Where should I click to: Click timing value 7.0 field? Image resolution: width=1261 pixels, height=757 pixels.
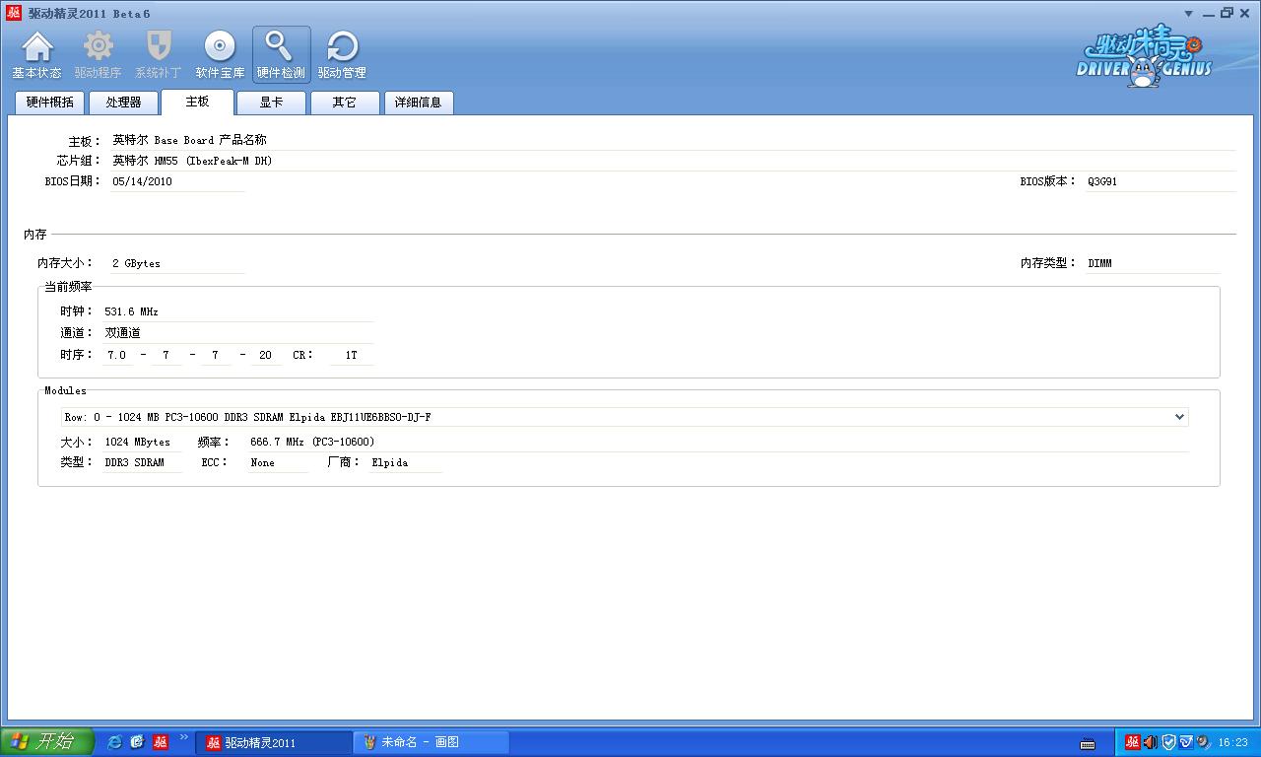point(117,355)
